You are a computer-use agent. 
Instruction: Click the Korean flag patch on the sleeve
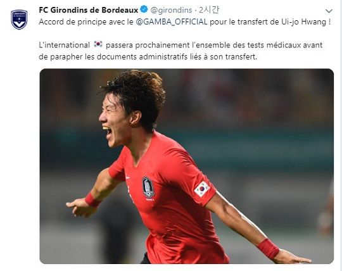[x=202, y=189]
